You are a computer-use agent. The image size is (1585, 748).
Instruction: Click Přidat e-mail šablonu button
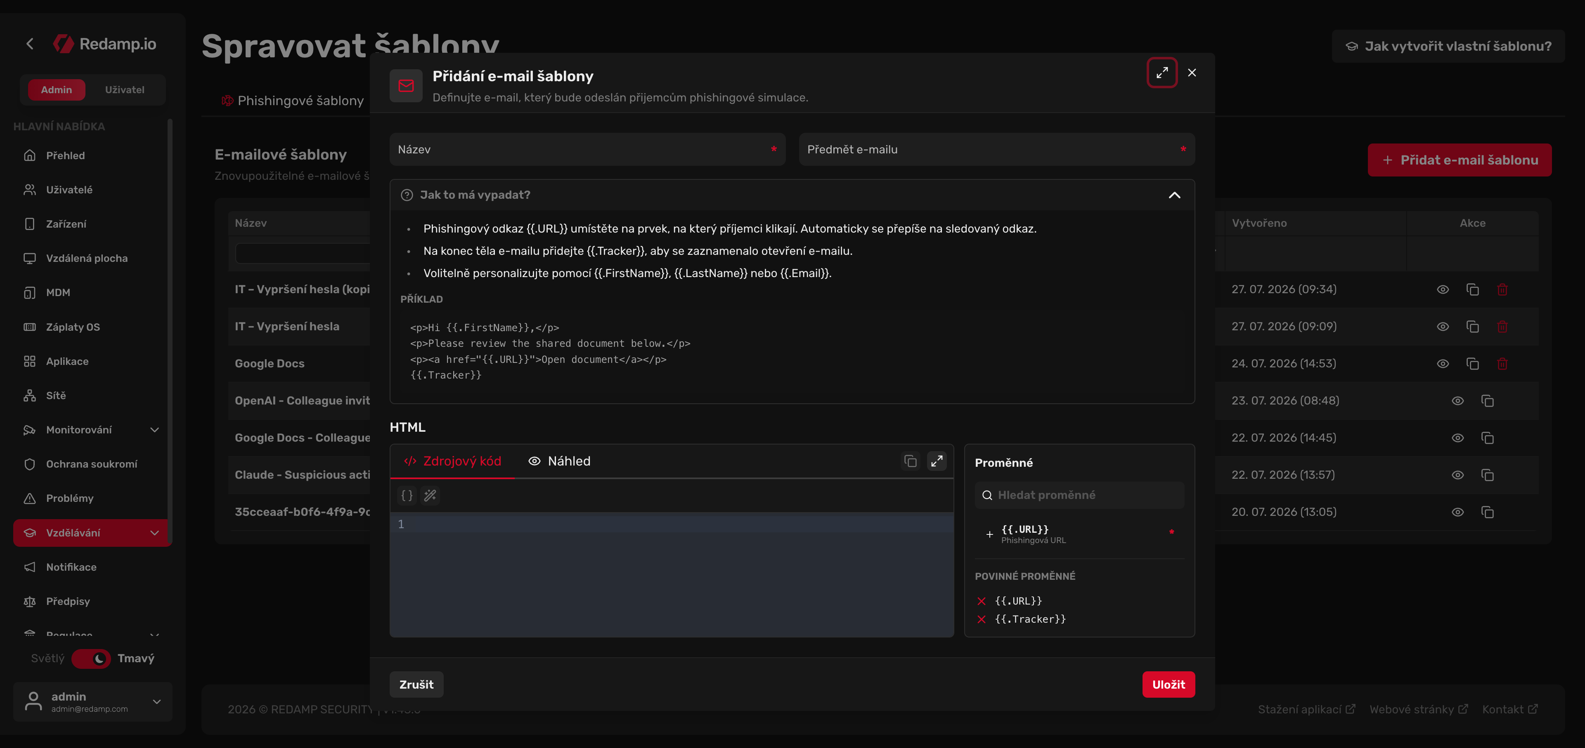pyautogui.click(x=1459, y=160)
